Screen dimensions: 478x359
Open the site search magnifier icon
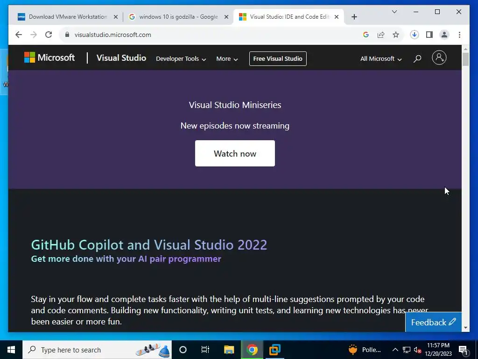pyautogui.click(x=417, y=58)
